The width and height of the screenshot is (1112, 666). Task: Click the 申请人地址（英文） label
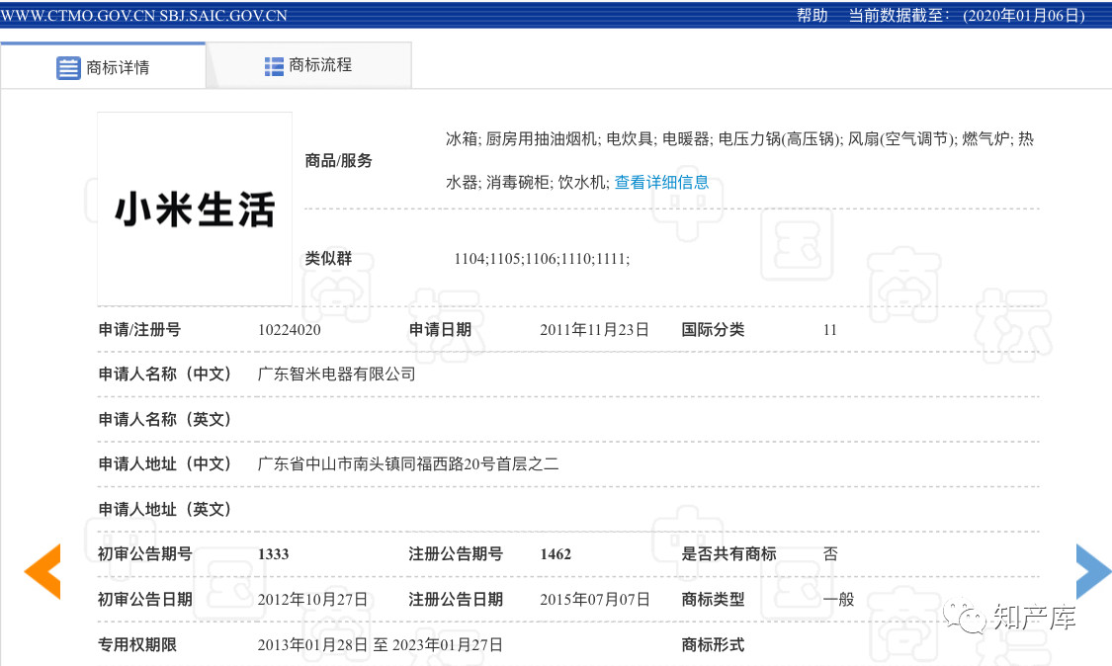coord(164,509)
